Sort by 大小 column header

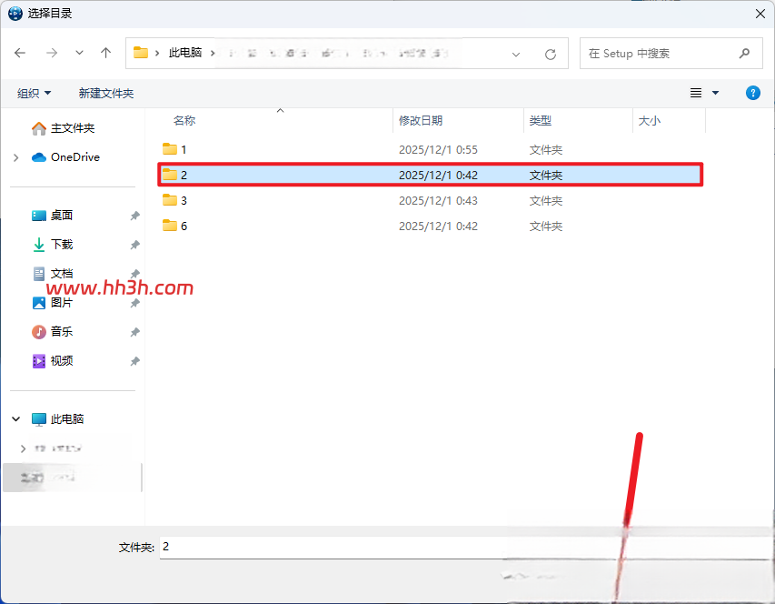pos(650,121)
